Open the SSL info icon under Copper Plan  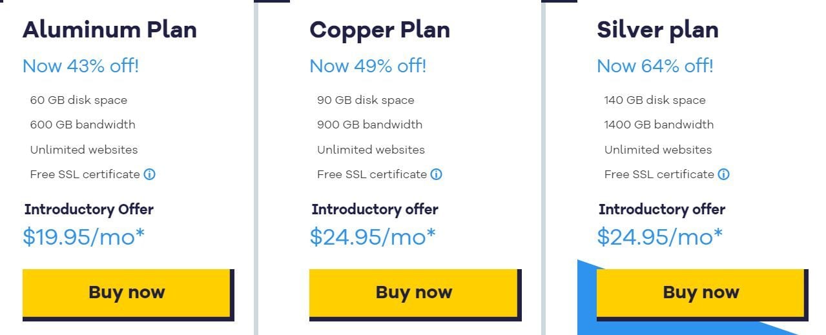coord(437,174)
